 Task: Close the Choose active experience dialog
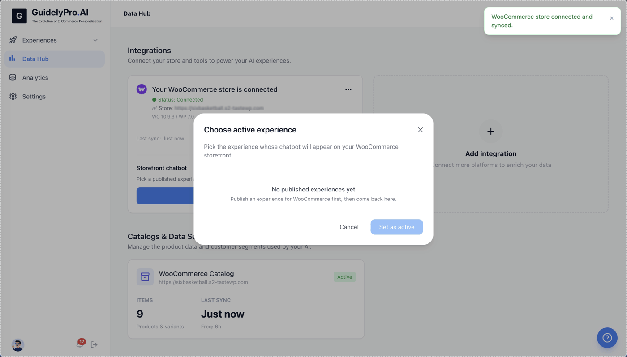click(420, 130)
